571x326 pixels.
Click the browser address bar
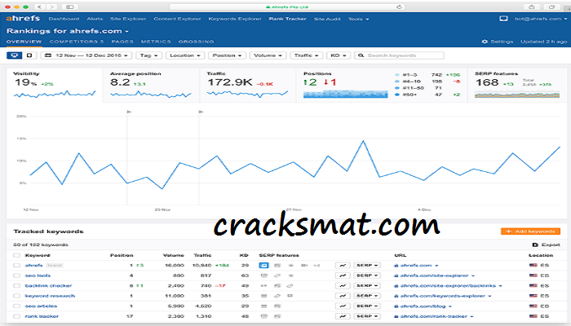click(x=288, y=7)
